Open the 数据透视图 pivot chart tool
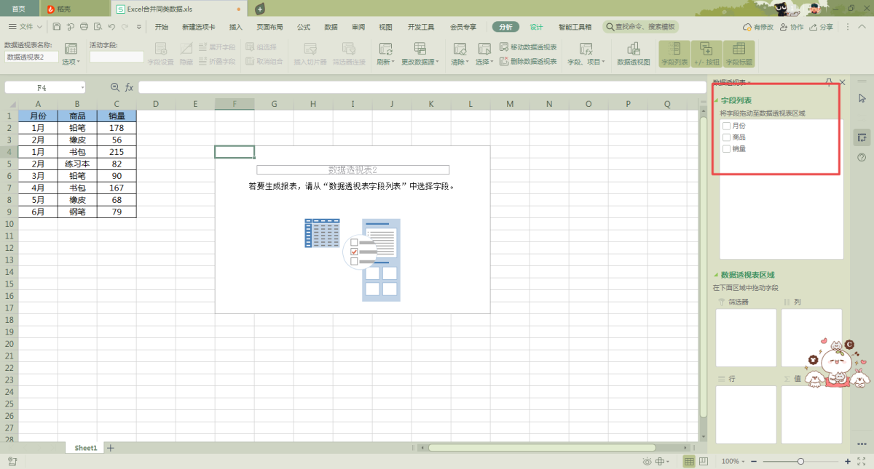This screenshot has height=469, width=874. point(633,53)
